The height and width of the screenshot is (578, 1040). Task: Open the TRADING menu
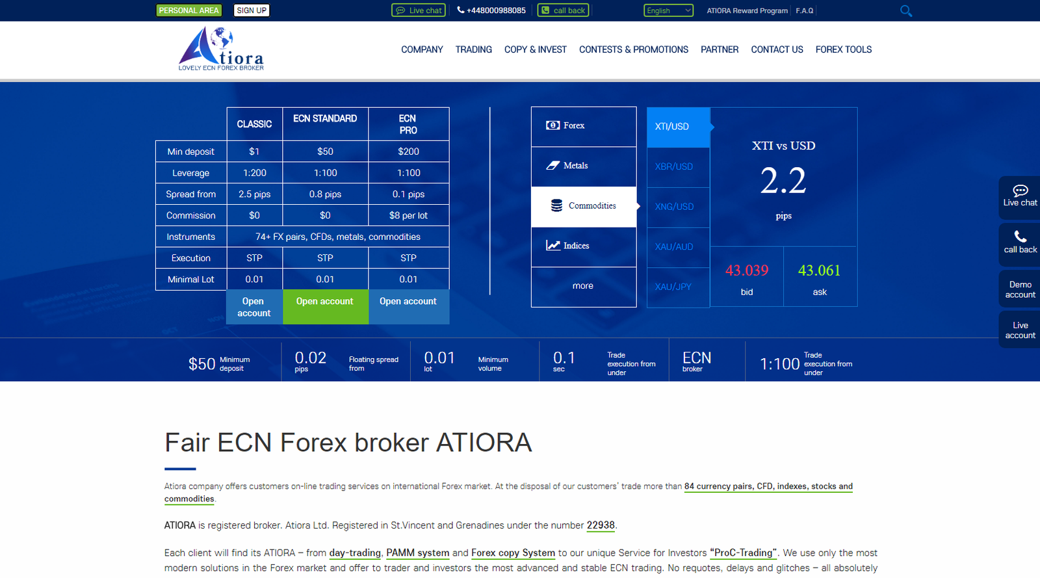pos(474,49)
